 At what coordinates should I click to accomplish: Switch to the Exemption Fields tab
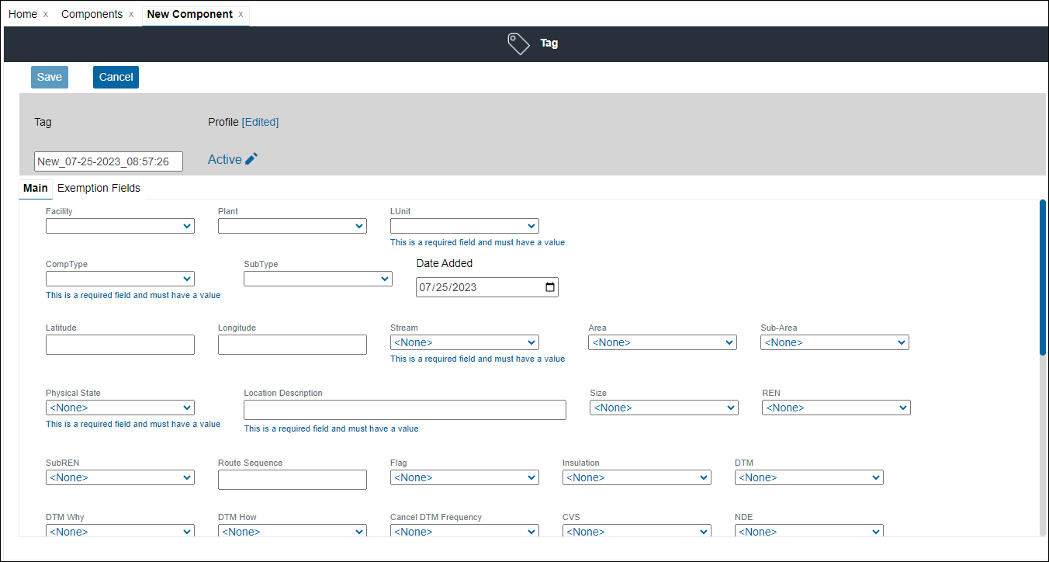click(x=99, y=188)
